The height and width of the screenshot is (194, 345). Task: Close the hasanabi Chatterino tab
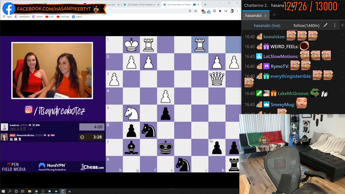click(265, 16)
